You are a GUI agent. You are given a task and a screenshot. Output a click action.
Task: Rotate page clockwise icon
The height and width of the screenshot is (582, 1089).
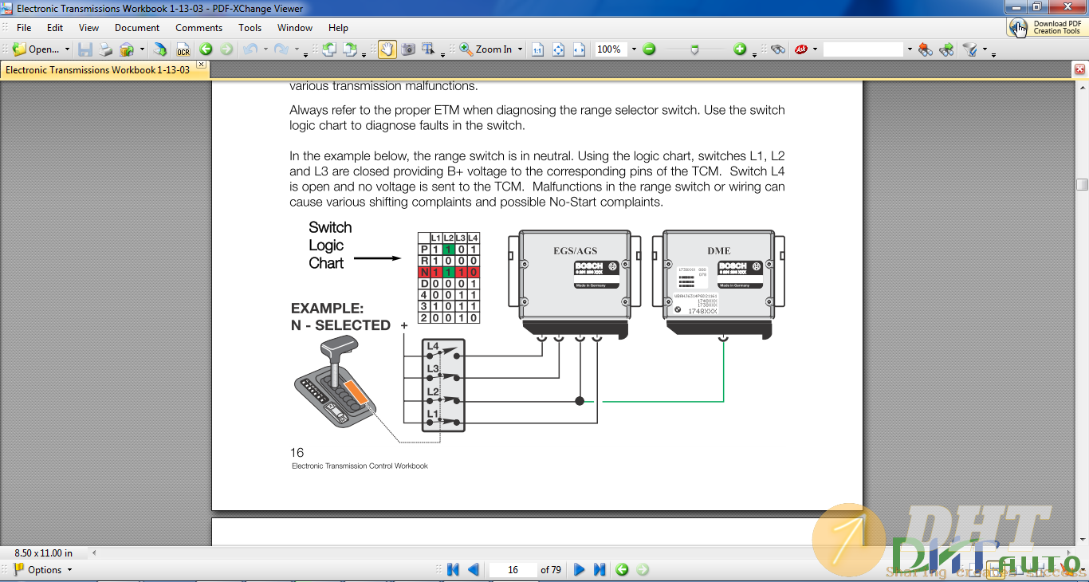tap(350, 49)
